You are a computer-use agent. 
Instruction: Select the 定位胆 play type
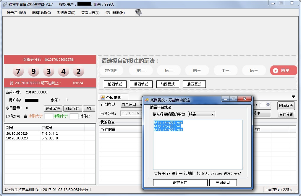(x=111, y=70)
